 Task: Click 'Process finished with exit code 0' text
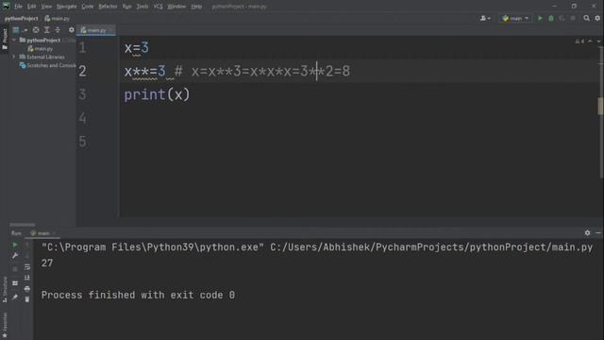pyautogui.click(x=138, y=296)
